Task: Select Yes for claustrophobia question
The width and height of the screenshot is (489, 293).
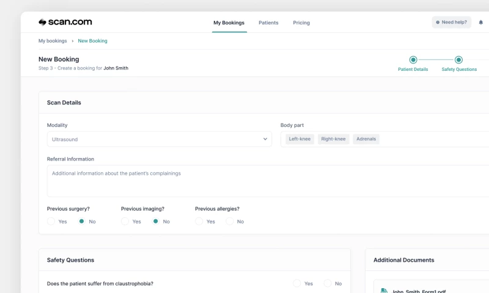Action: [x=297, y=284]
